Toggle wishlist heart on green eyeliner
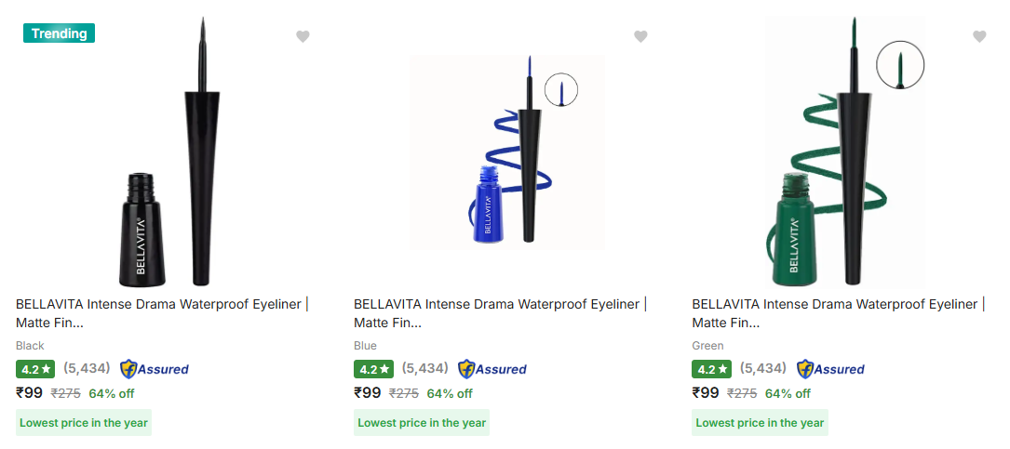The image size is (1010, 449). (x=979, y=37)
